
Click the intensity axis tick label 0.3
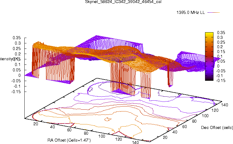click(x=18, y=43)
